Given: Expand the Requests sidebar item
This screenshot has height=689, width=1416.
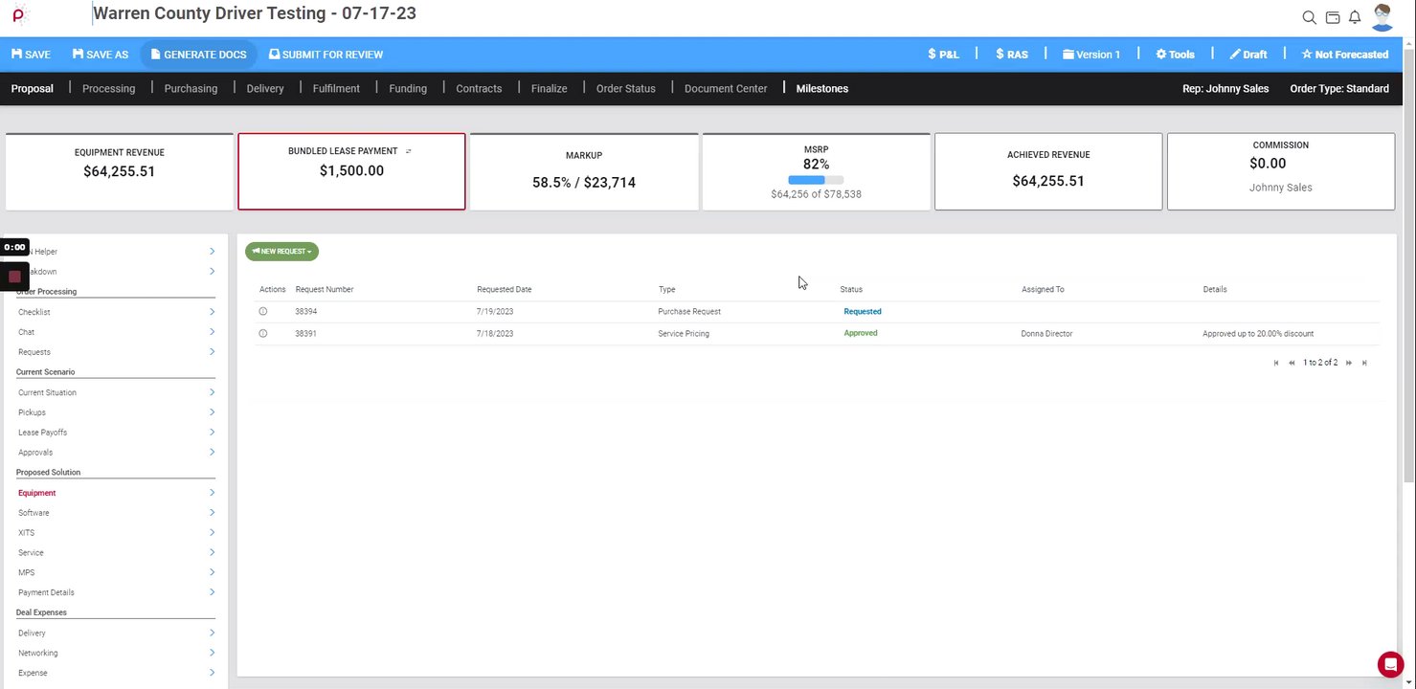Looking at the screenshot, I should coord(212,352).
